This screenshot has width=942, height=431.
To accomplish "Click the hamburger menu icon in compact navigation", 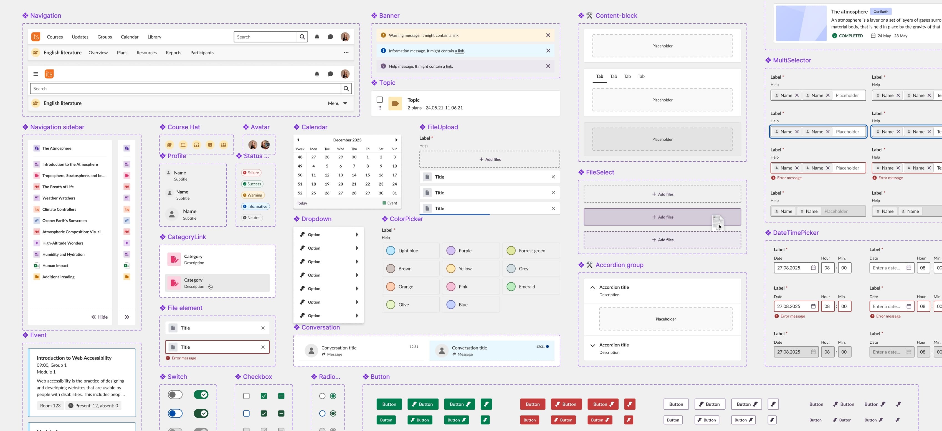I will click(36, 73).
